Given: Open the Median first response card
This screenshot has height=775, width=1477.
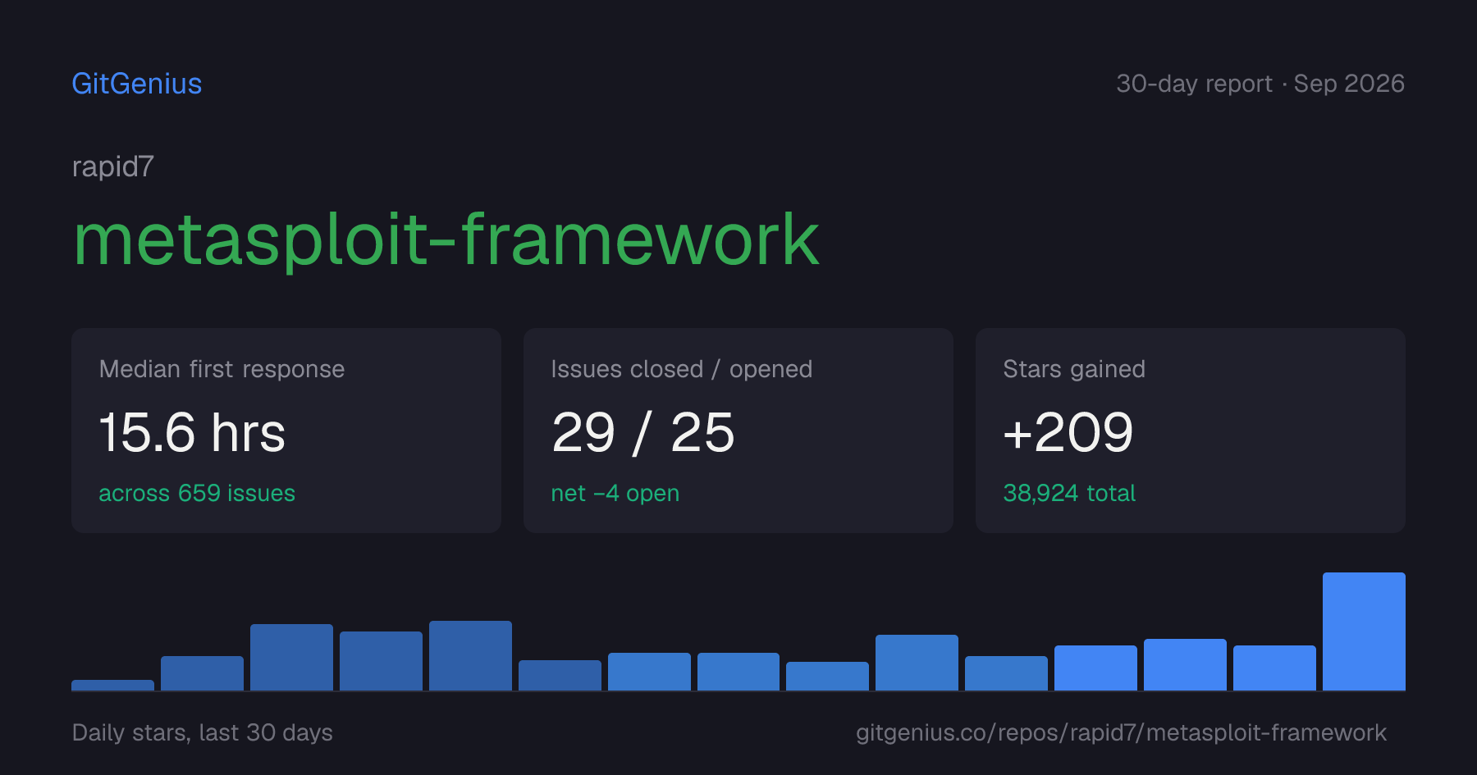Looking at the screenshot, I should click(x=286, y=431).
